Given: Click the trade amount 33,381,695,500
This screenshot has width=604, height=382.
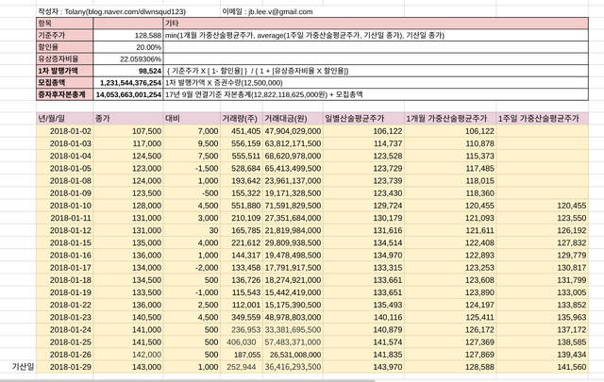Looking at the screenshot, I should (x=293, y=329).
